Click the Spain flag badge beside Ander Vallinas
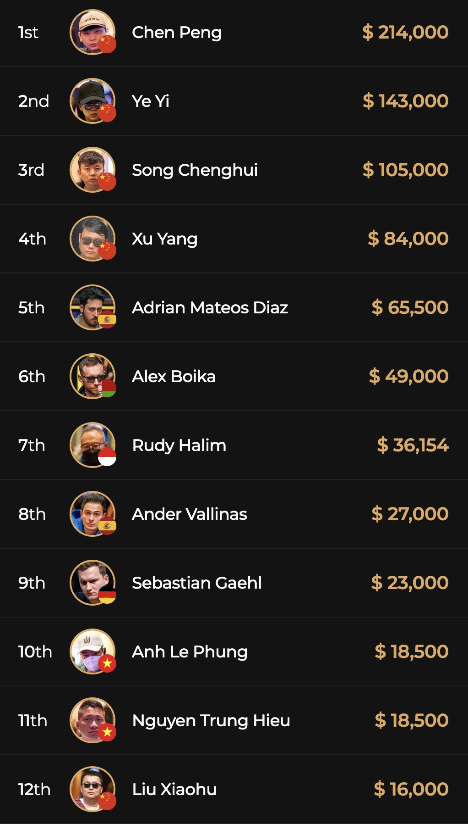 point(107,526)
